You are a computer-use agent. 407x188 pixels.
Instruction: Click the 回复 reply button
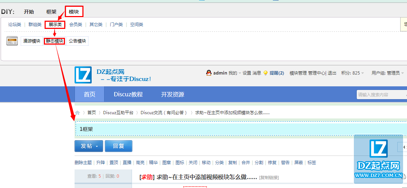118,146
